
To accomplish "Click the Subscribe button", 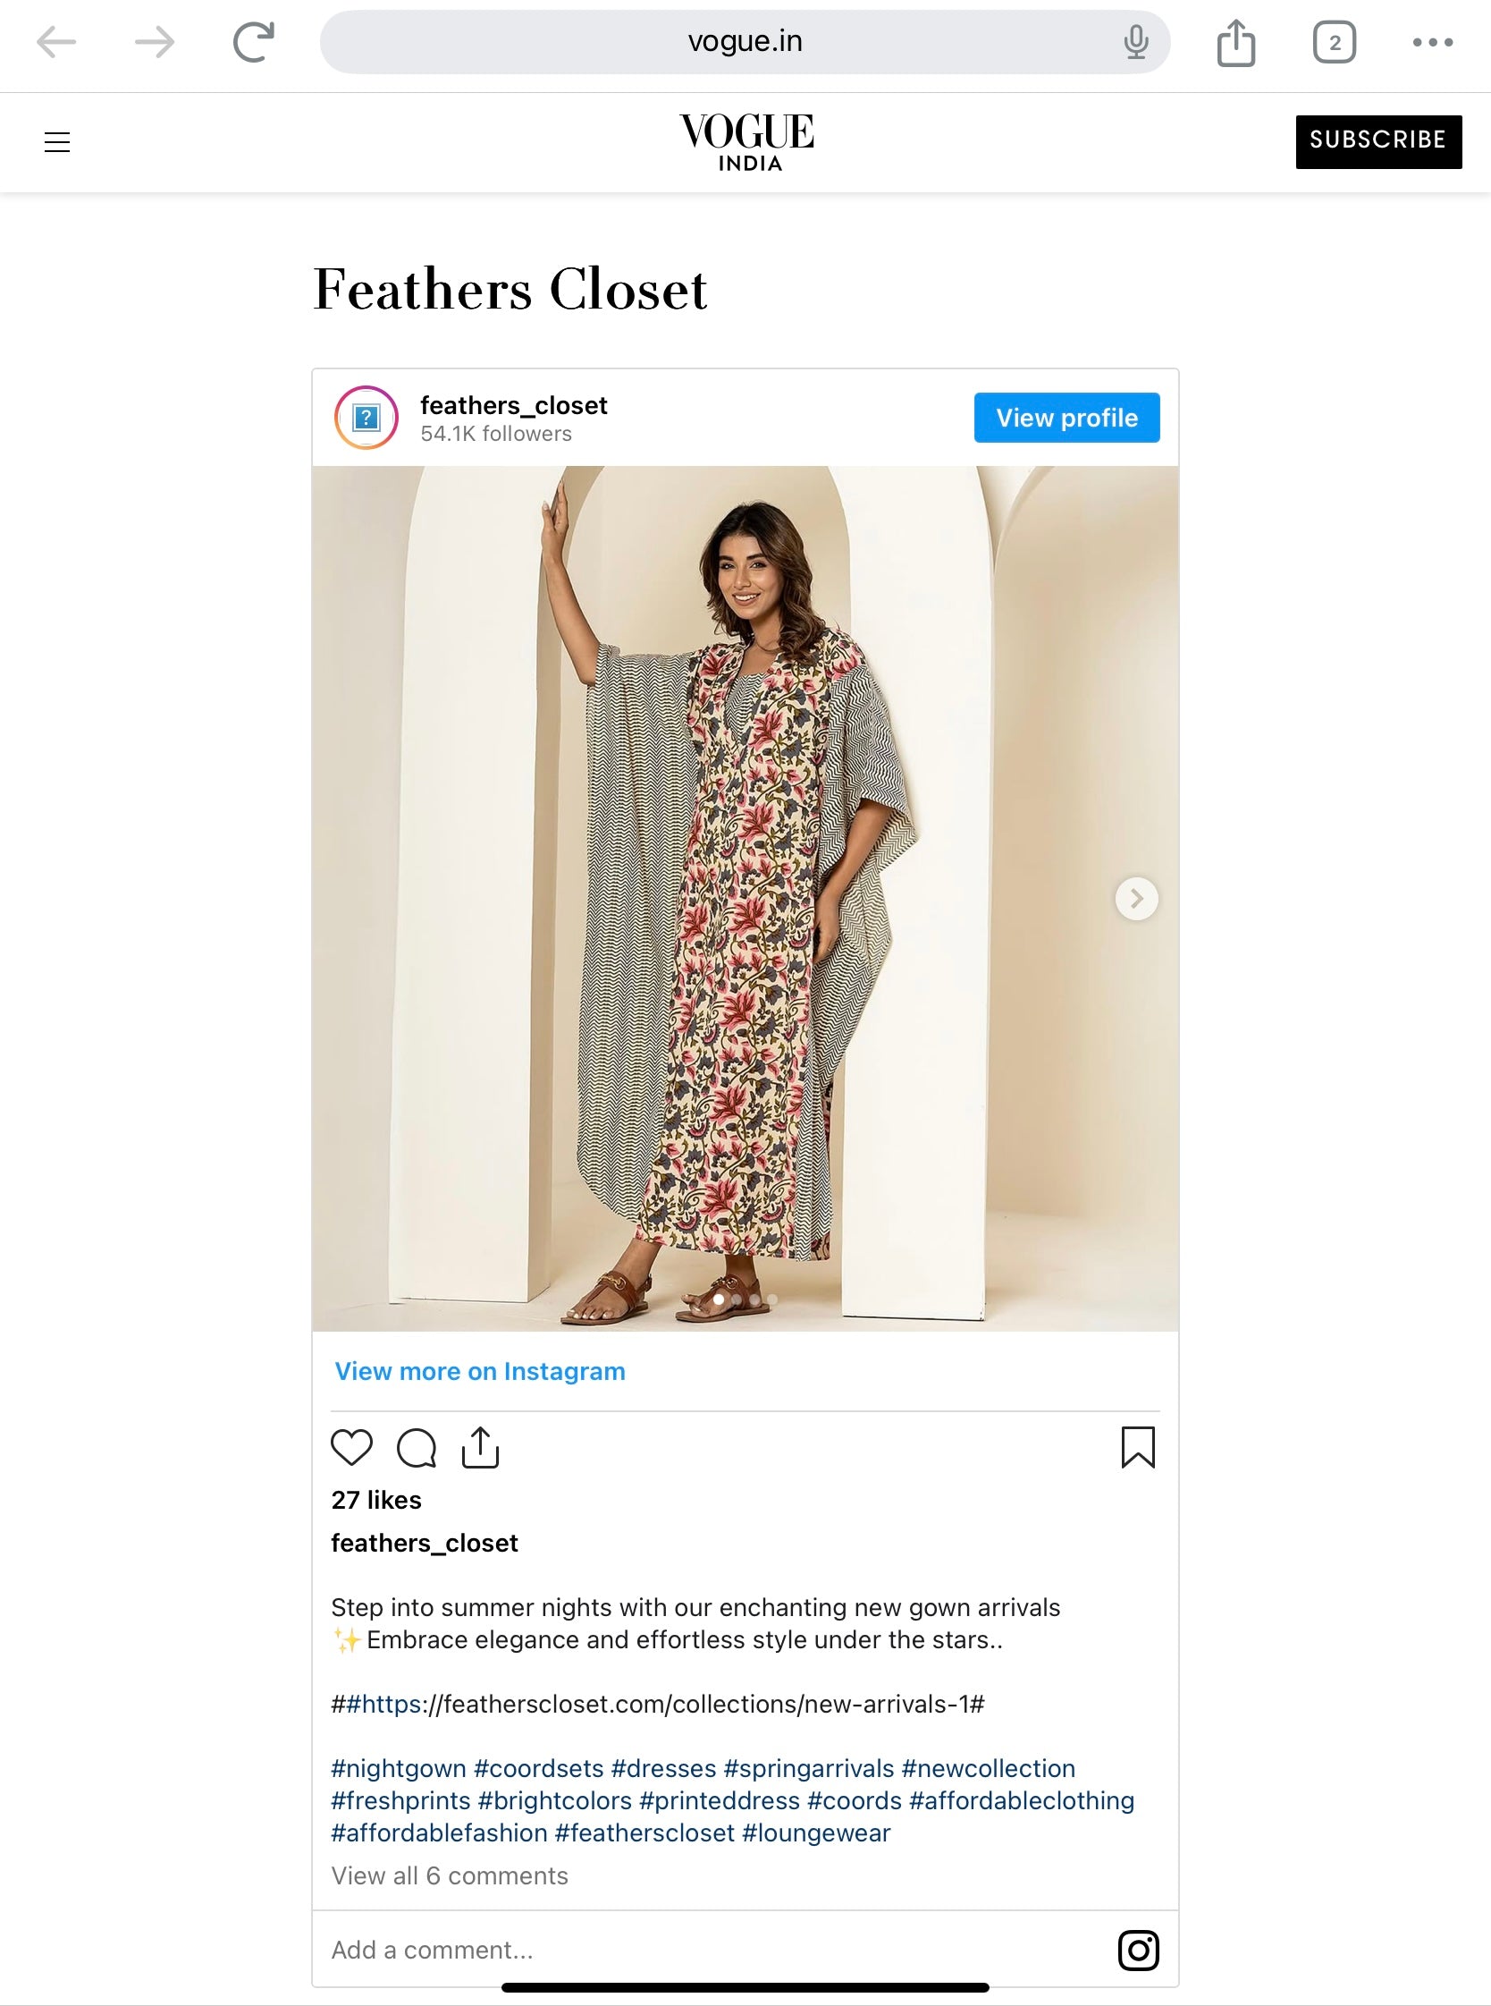I will pyautogui.click(x=1378, y=140).
